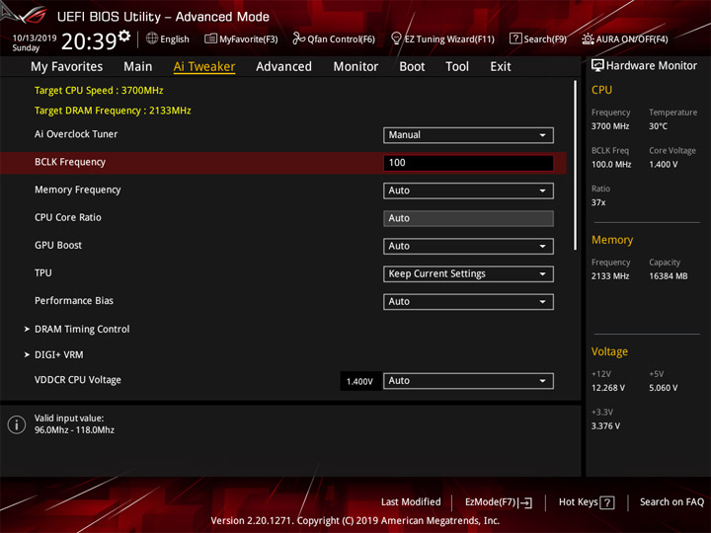Click the Hot Keys question mark icon
The image size is (711, 533).
point(607,502)
